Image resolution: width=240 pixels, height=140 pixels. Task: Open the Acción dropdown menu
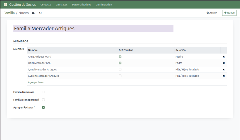pyautogui.click(x=212, y=13)
